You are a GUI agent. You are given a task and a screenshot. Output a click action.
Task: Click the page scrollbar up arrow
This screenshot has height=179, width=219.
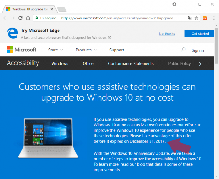[x=216, y=26]
